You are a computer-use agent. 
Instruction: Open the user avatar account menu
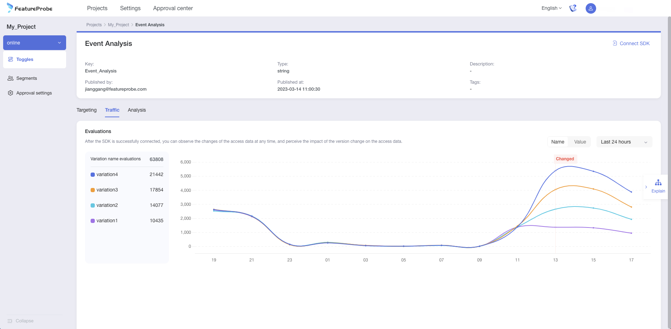point(591,8)
